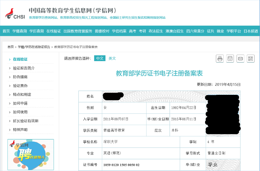The height and width of the screenshot is (171, 260).
Task: Download report as PDF icon
Action: point(230,58)
